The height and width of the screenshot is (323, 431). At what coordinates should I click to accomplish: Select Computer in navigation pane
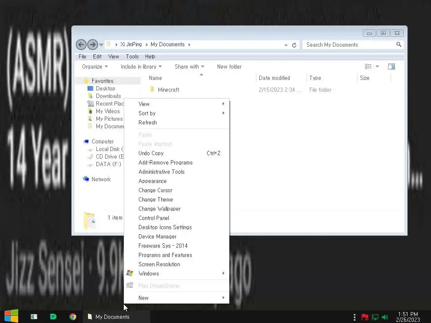click(x=103, y=141)
